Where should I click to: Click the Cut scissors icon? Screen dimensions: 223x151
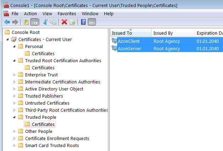(45, 22)
